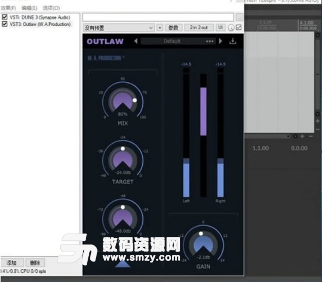Screen dimensions: 322x282
Task: Click the blue triangle collapse arrow
Action: [x=123, y=264]
